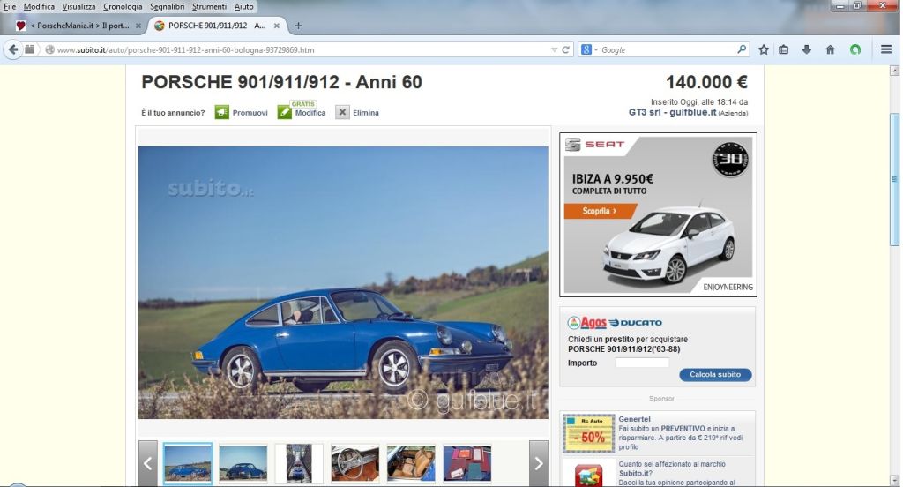Image resolution: width=903 pixels, height=487 pixels.
Task: Click the green Promuovi megaphone icon
Action: (221, 112)
